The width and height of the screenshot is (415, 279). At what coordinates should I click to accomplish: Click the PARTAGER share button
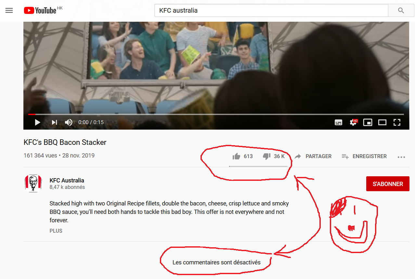313,157
